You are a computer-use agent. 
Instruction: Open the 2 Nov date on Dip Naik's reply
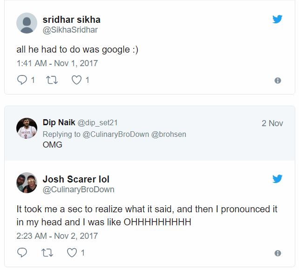click(272, 123)
